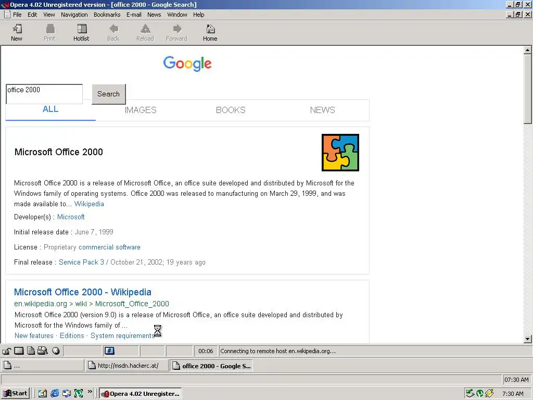This screenshot has width=533, height=400.
Task: Click the Opera document icon left of File
Action: tap(7, 14)
